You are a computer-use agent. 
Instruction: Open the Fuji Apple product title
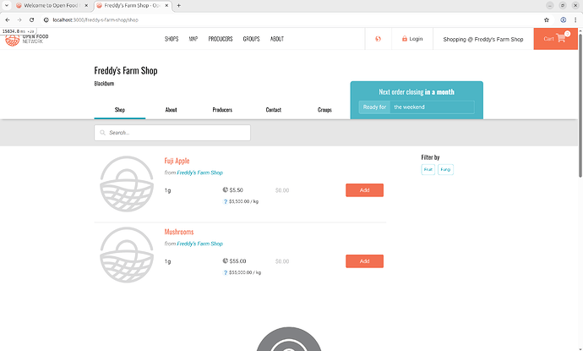pos(177,161)
